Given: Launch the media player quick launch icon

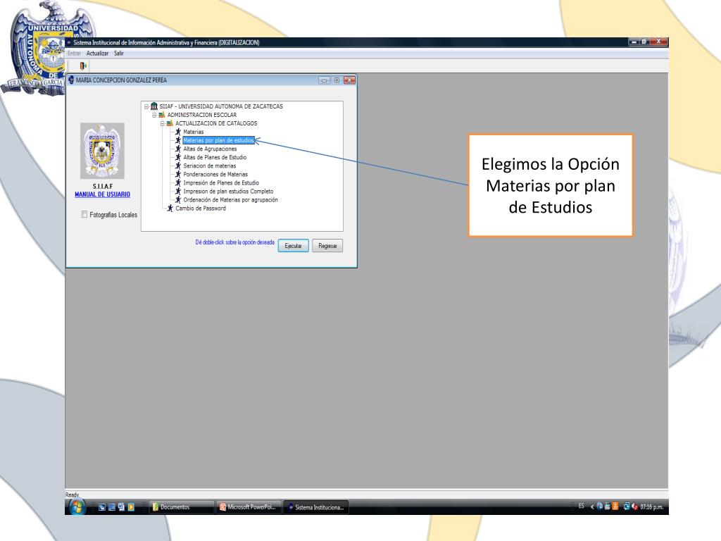Looking at the screenshot, I should coord(131,507).
